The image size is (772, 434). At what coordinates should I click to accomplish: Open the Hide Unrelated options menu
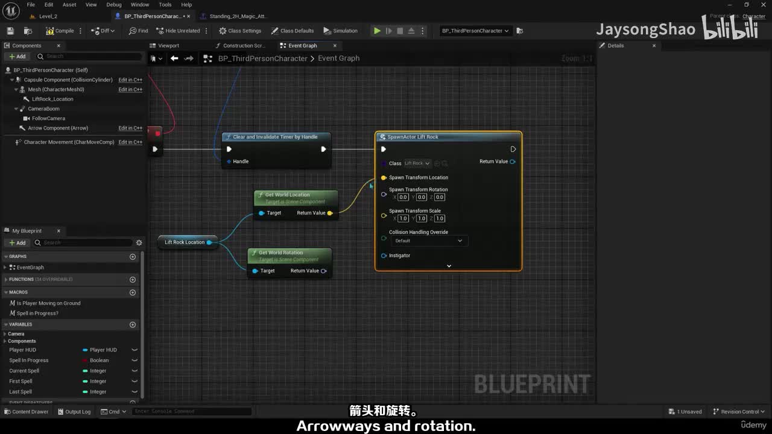(x=206, y=31)
